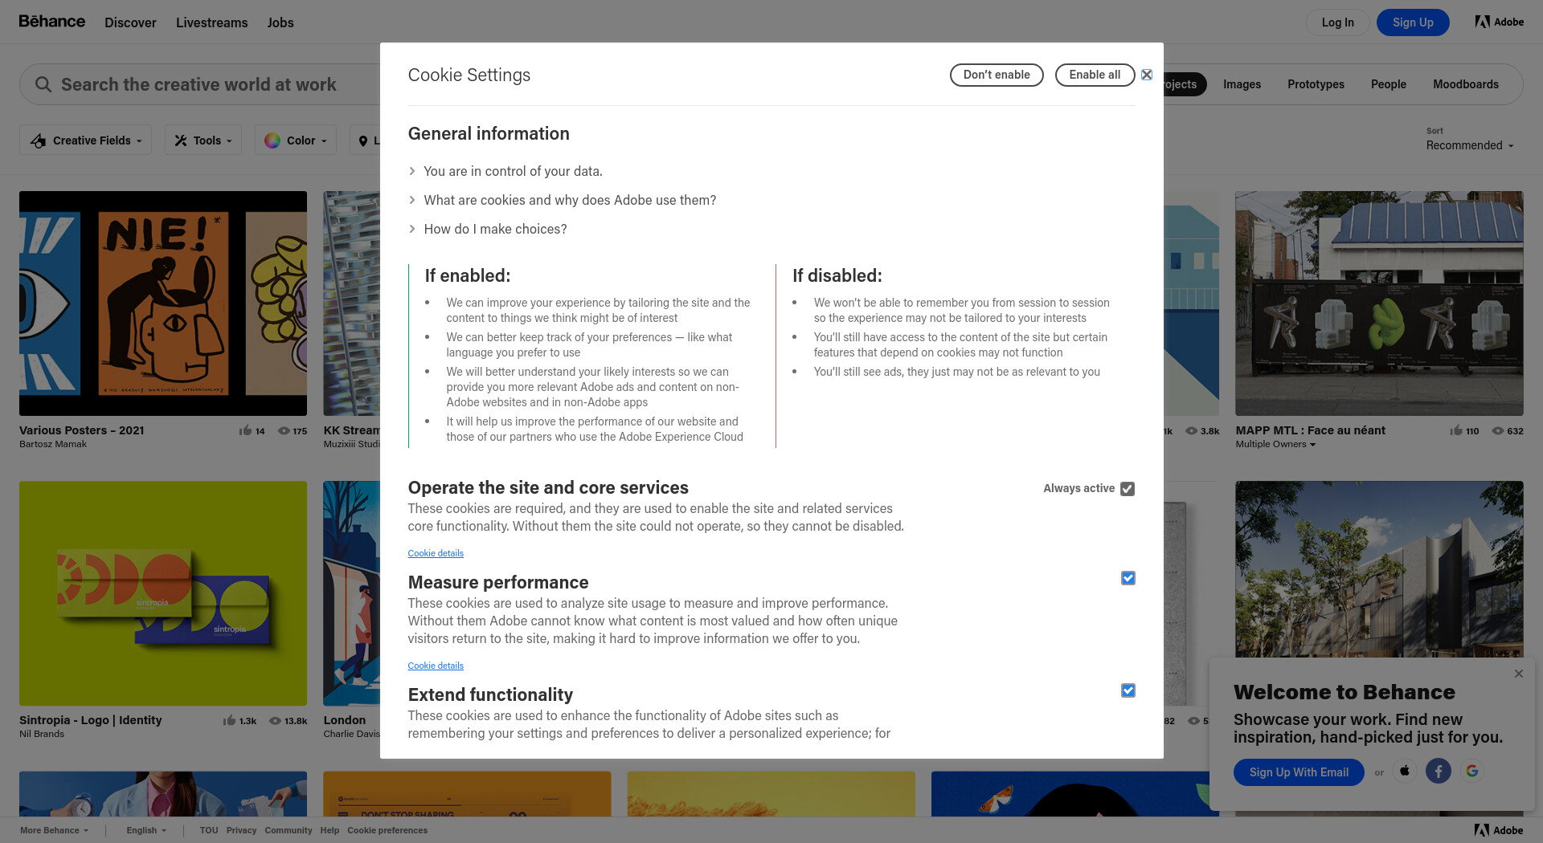The height and width of the screenshot is (843, 1543).
Task: Click views eye icon on Various Posters
Action: pyautogui.click(x=284, y=430)
